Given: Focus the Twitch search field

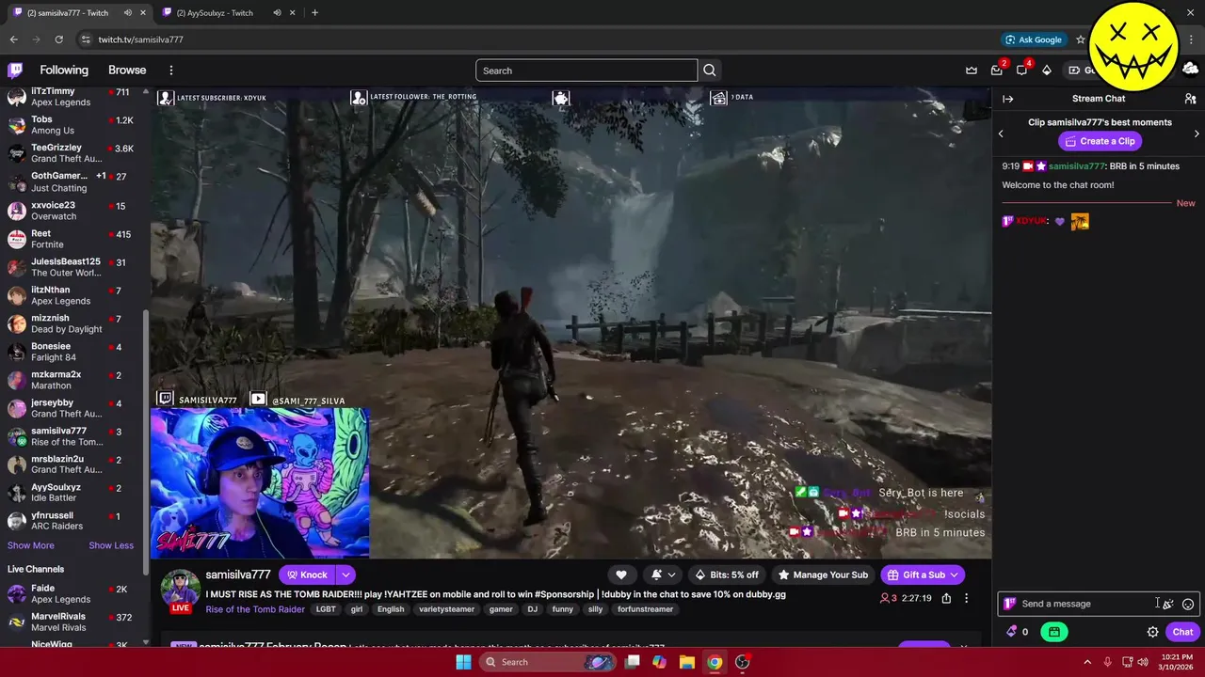Looking at the screenshot, I should click(586, 71).
